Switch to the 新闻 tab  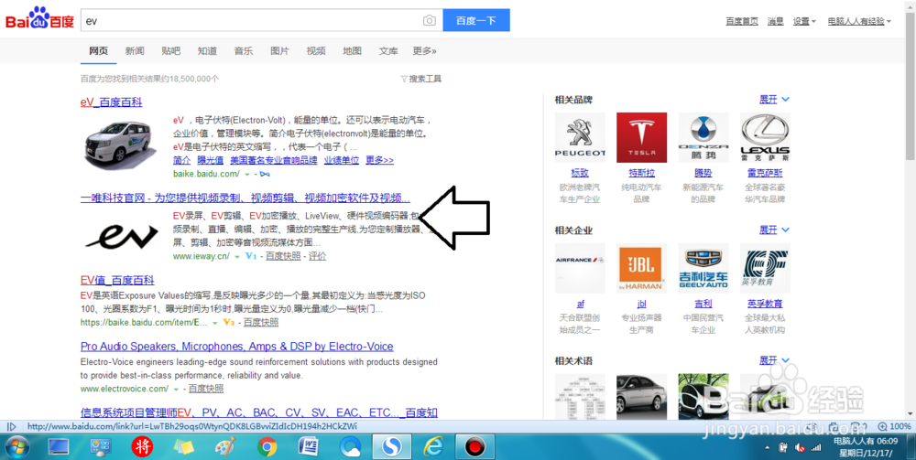point(135,50)
